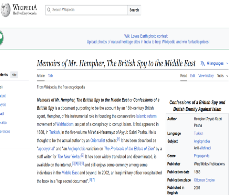This screenshot has width=229, height=195.
Task: Open the upload photos of natural heritage link
Action: point(148,42)
